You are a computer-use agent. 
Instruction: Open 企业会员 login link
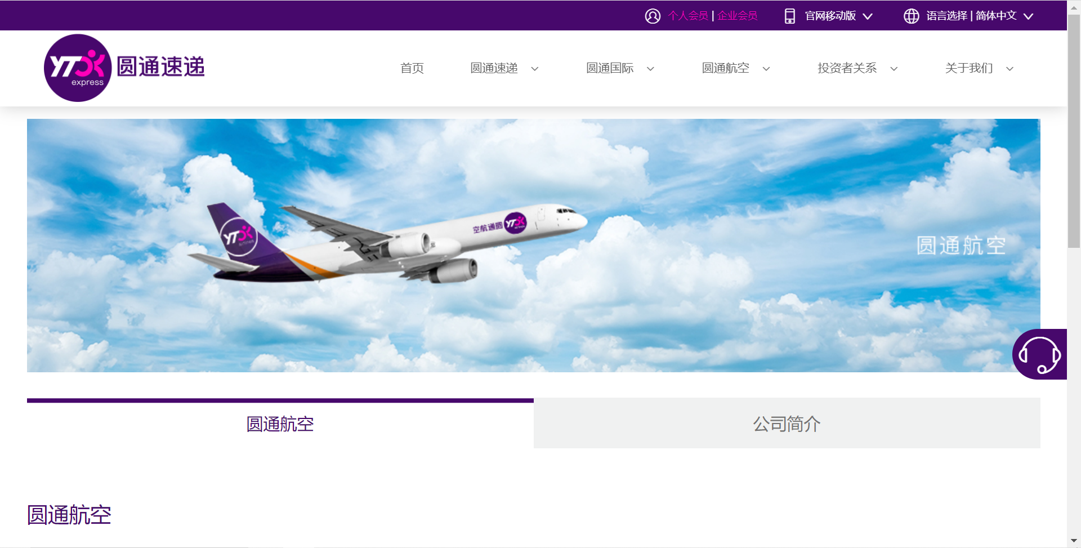point(738,16)
